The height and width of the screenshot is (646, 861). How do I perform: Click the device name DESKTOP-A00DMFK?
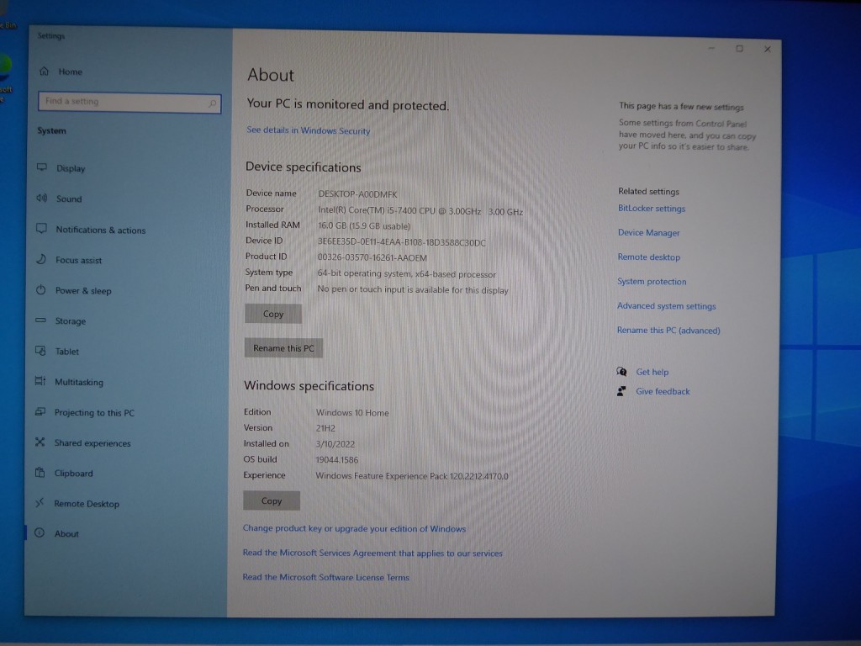357,194
